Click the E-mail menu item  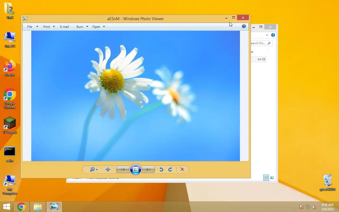64,27
